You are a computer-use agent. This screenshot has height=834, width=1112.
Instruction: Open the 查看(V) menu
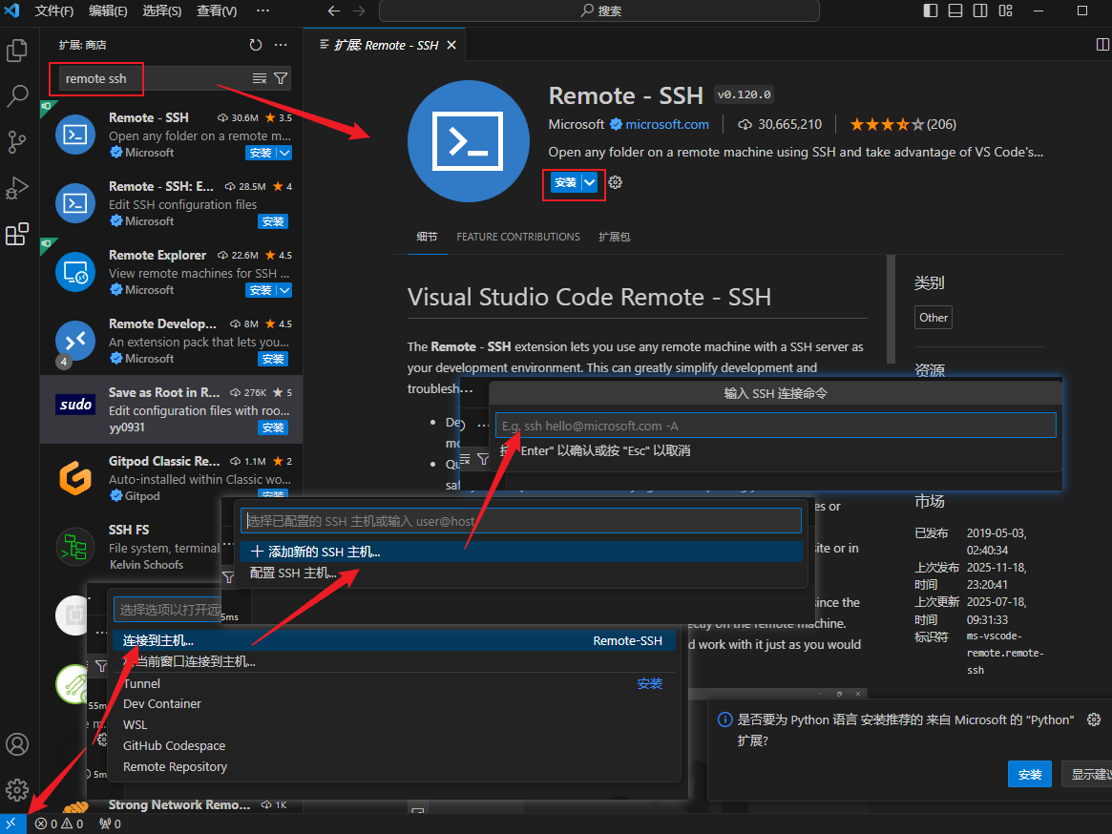pos(217,10)
